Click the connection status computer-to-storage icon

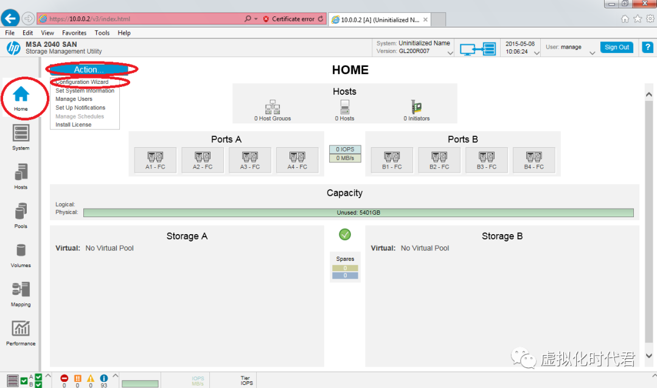[478, 49]
